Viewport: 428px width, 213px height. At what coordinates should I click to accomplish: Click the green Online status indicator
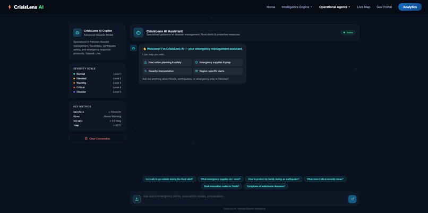pyautogui.click(x=348, y=32)
